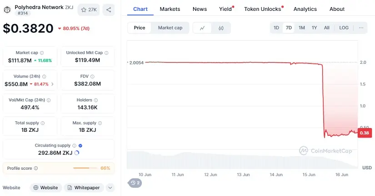Open the Token Unlocks tab
375x196 pixels.
point(263,9)
